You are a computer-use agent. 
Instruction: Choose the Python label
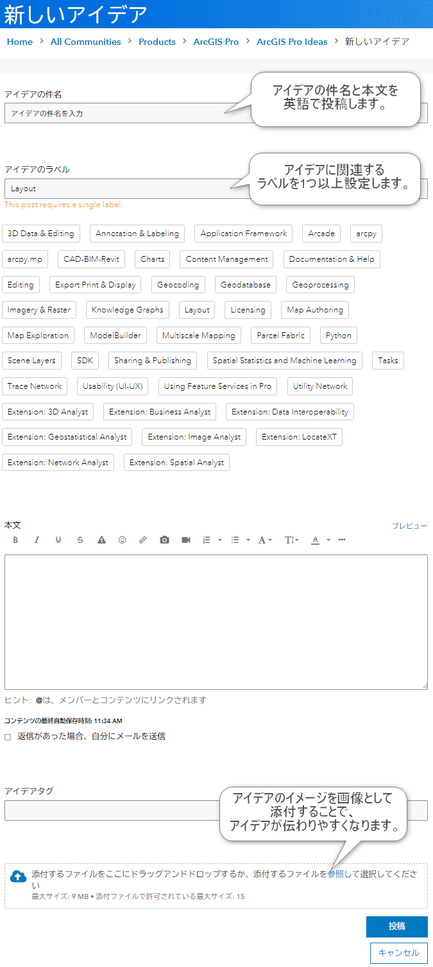point(339,336)
